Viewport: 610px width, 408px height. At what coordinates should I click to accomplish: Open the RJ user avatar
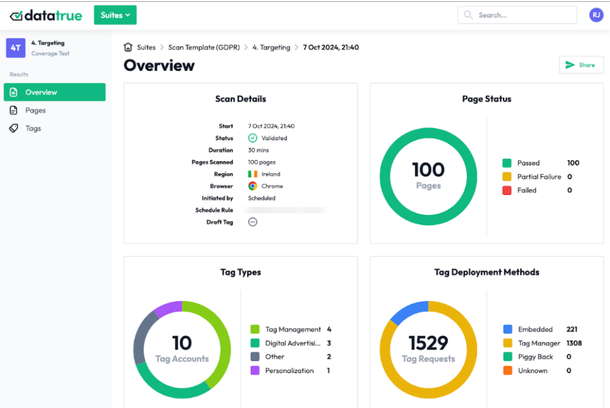(x=596, y=15)
